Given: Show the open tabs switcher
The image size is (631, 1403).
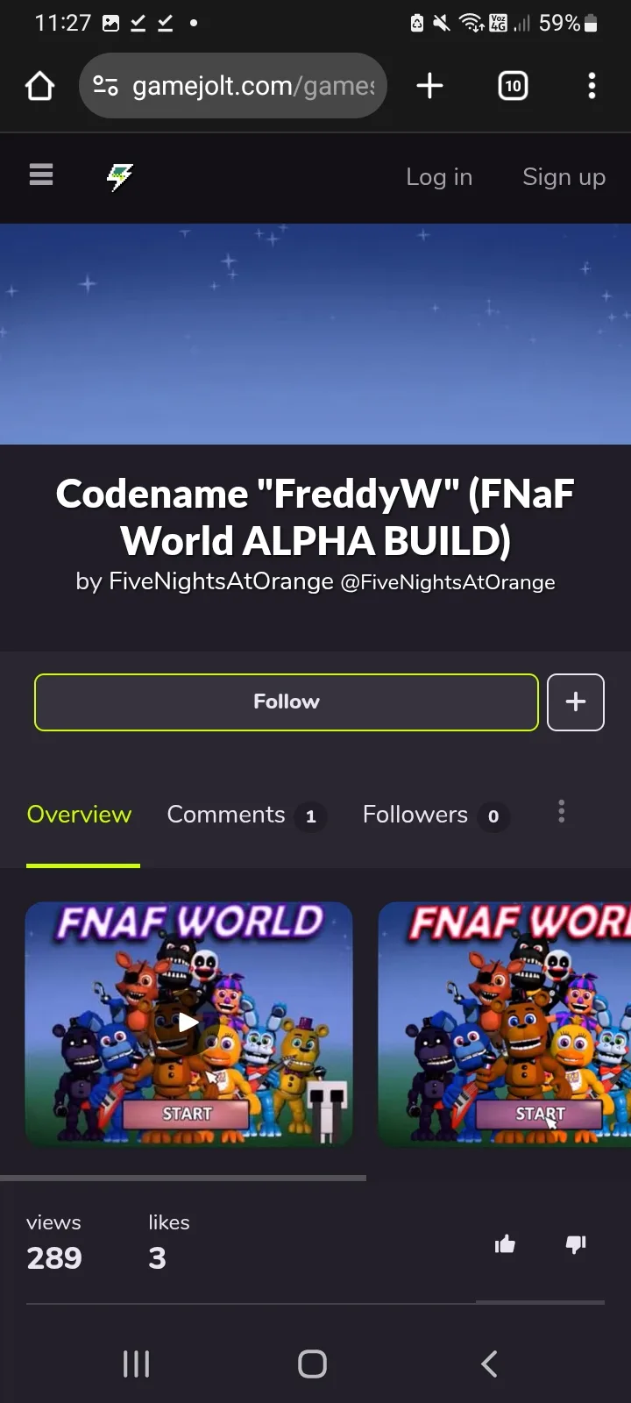Looking at the screenshot, I should pyautogui.click(x=513, y=86).
